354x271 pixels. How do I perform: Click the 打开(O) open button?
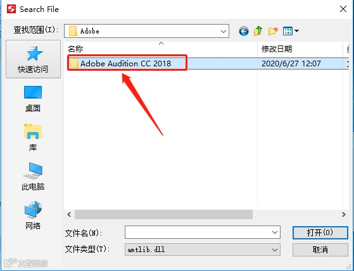(320, 232)
